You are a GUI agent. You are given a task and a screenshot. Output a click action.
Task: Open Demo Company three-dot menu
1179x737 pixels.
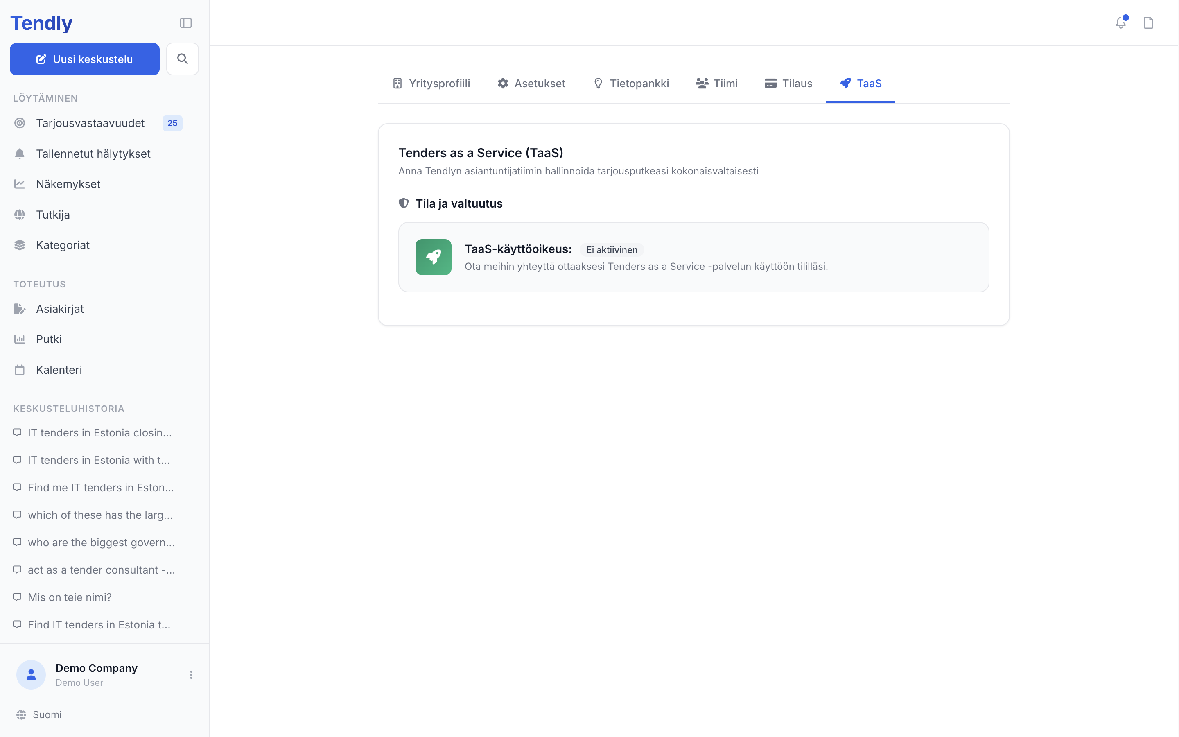(x=191, y=675)
